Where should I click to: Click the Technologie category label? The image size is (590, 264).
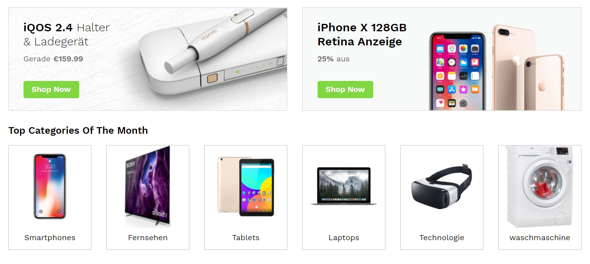tap(442, 237)
